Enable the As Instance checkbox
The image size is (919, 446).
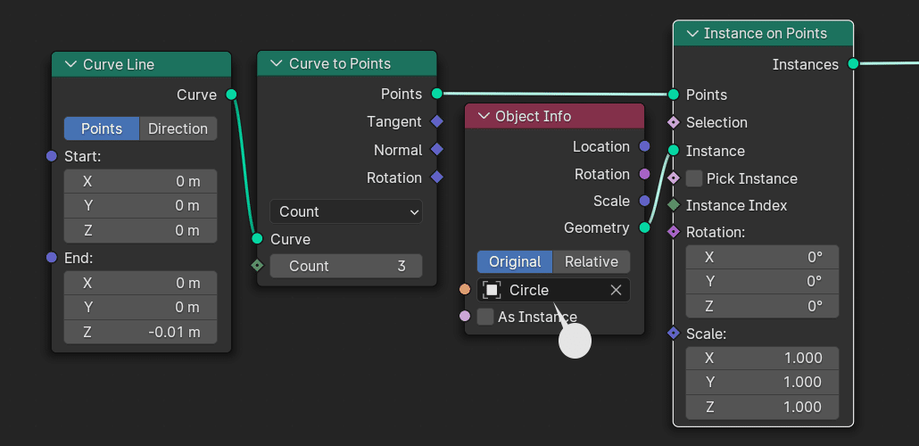pyautogui.click(x=485, y=317)
